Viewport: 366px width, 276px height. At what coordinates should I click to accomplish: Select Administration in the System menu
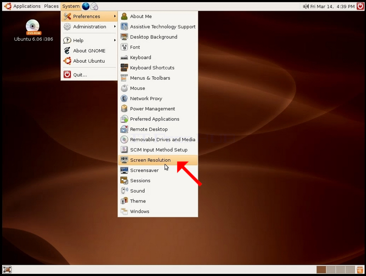89,27
